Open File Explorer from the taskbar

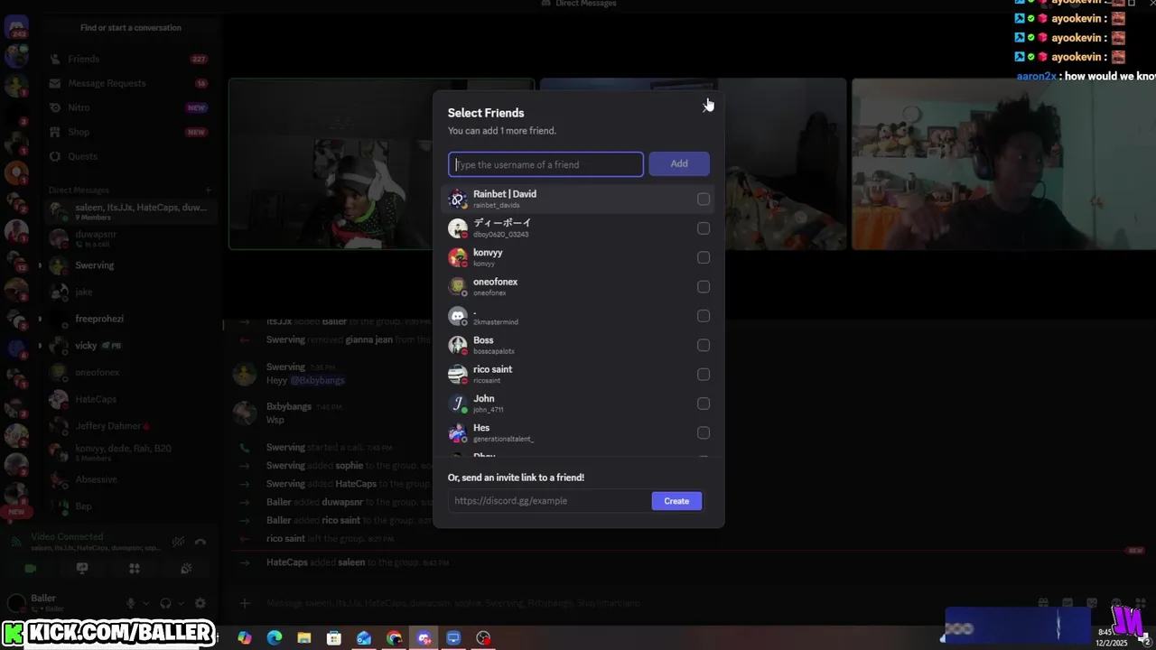point(304,638)
